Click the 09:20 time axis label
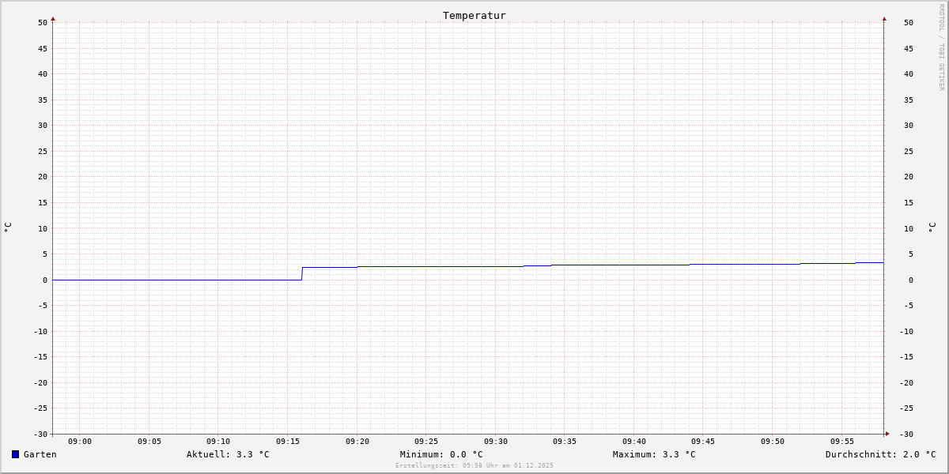 (x=357, y=442)
